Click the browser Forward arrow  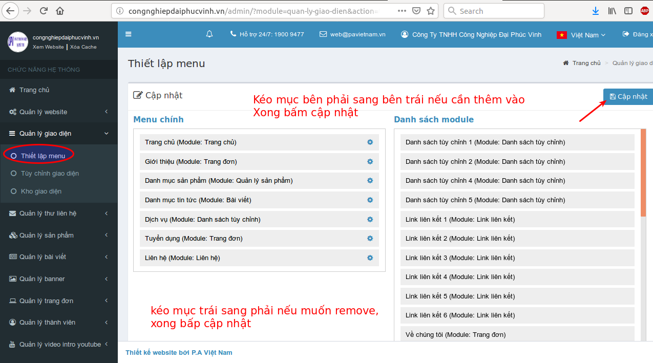click(x=27, y=11)
